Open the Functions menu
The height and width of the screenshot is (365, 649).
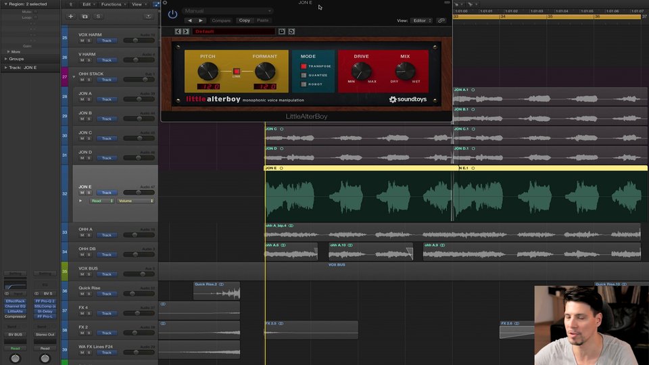point(113,5)
